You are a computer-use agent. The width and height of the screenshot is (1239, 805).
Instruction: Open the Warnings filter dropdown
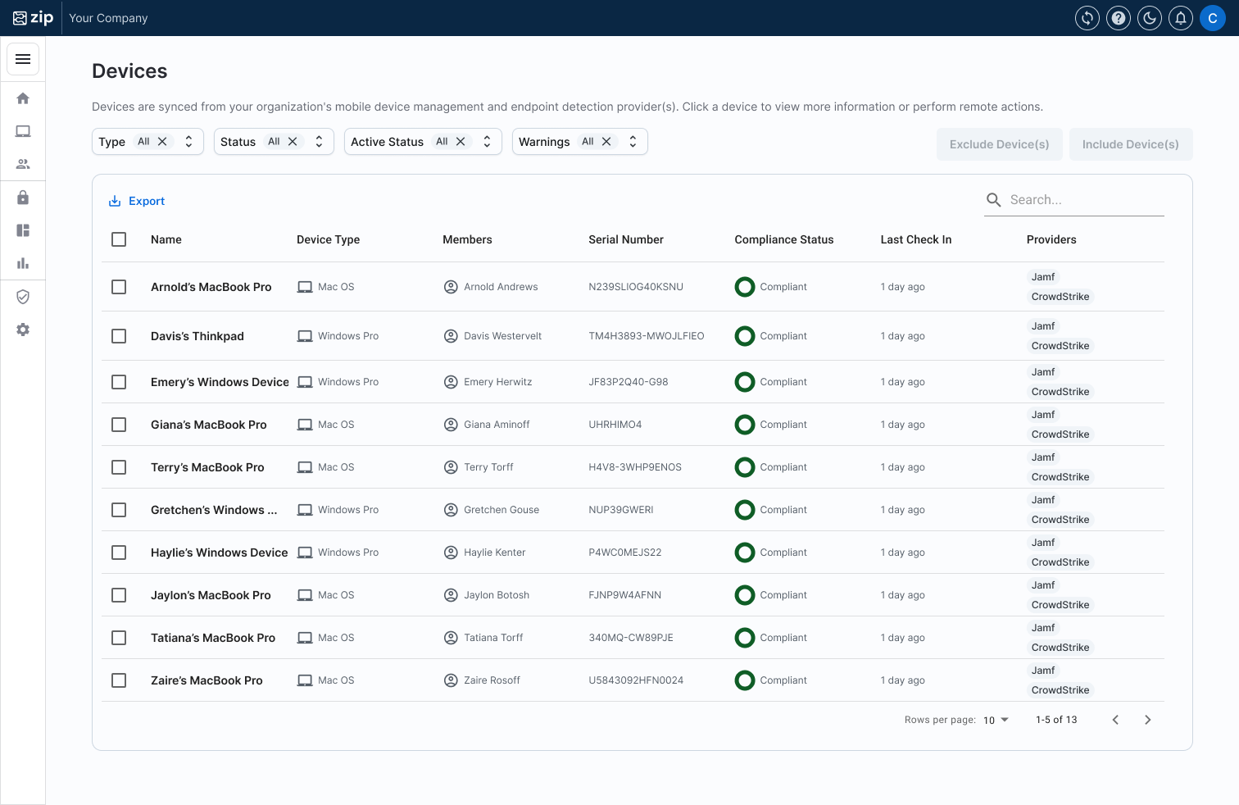pyautogui.click(x=633, y=142)
